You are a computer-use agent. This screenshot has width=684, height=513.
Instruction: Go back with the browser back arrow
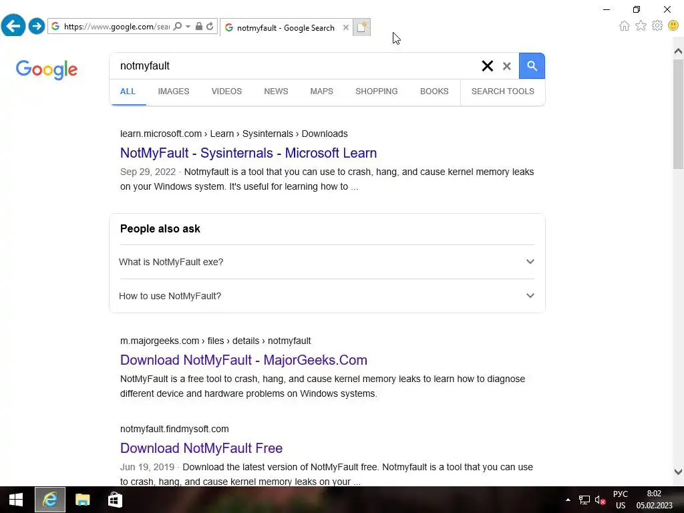13,26
